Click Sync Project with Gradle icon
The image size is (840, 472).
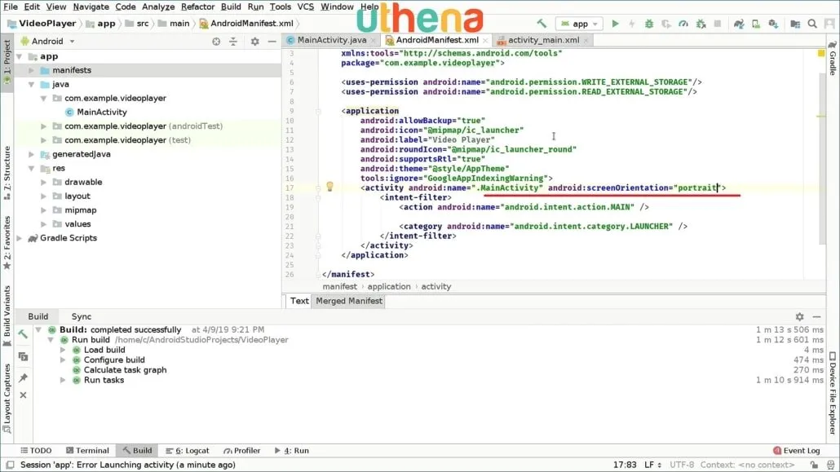pyautogui.click(x=739, y=24)
